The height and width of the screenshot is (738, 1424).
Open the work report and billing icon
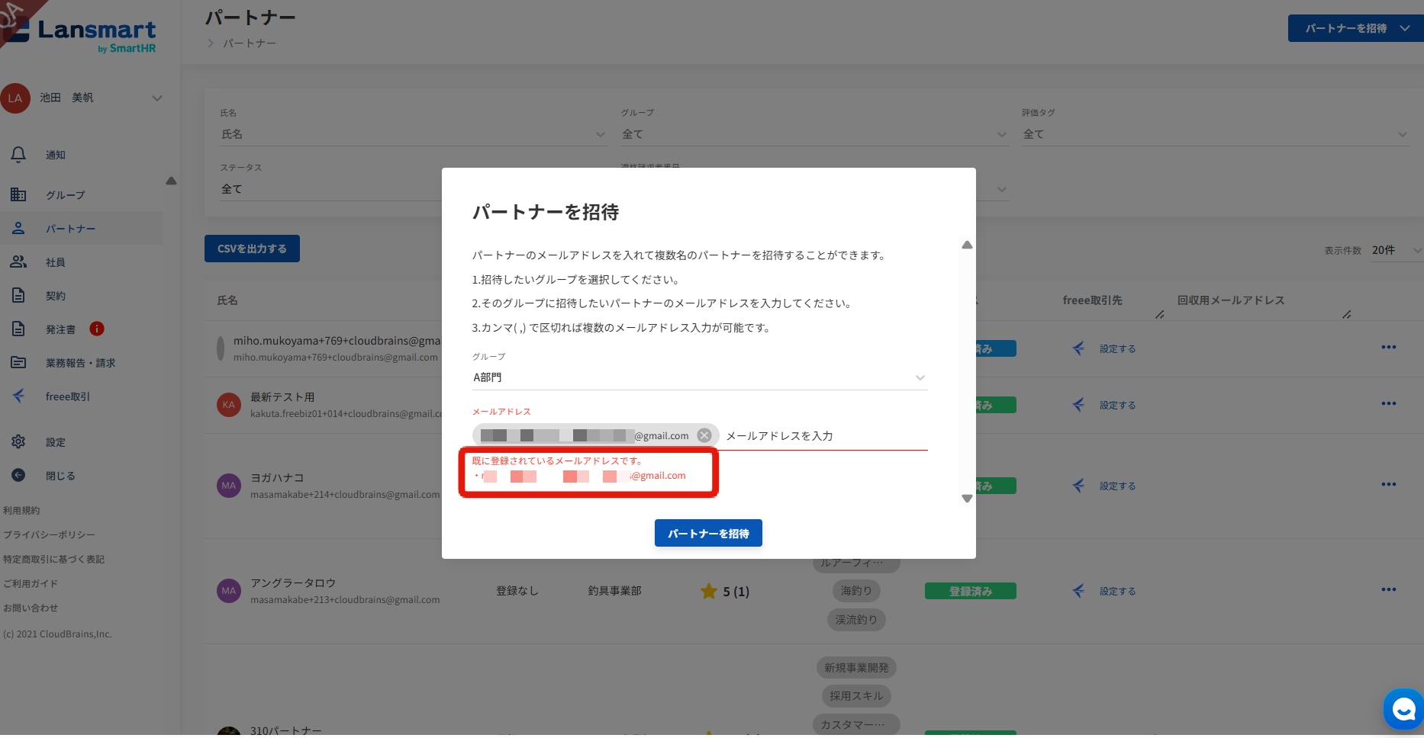pos(18,362)
